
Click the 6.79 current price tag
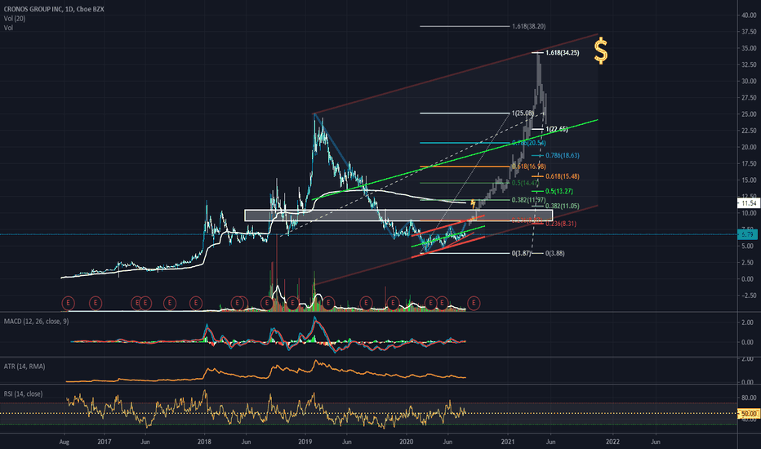748,235
